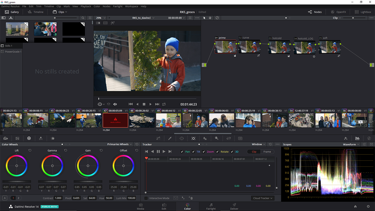This screenshot has height=211, width=375.
Task: Show the Timeline panel button
Action: (x=35, y=12)
